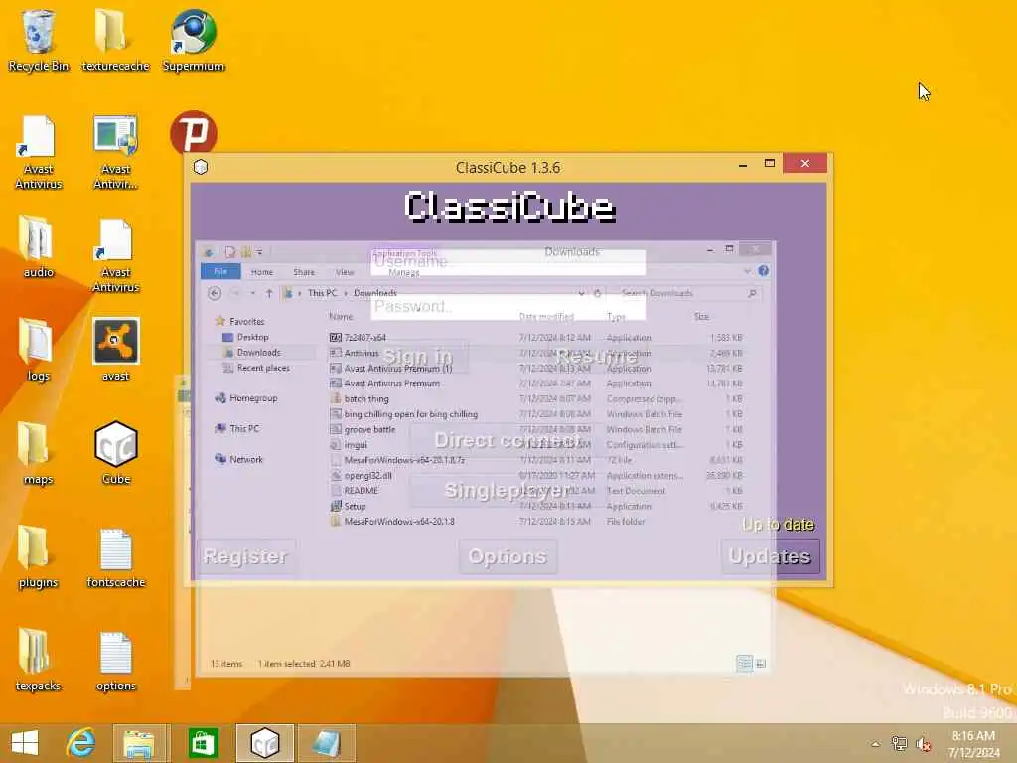Click the Sign in button

click(418, 357)
